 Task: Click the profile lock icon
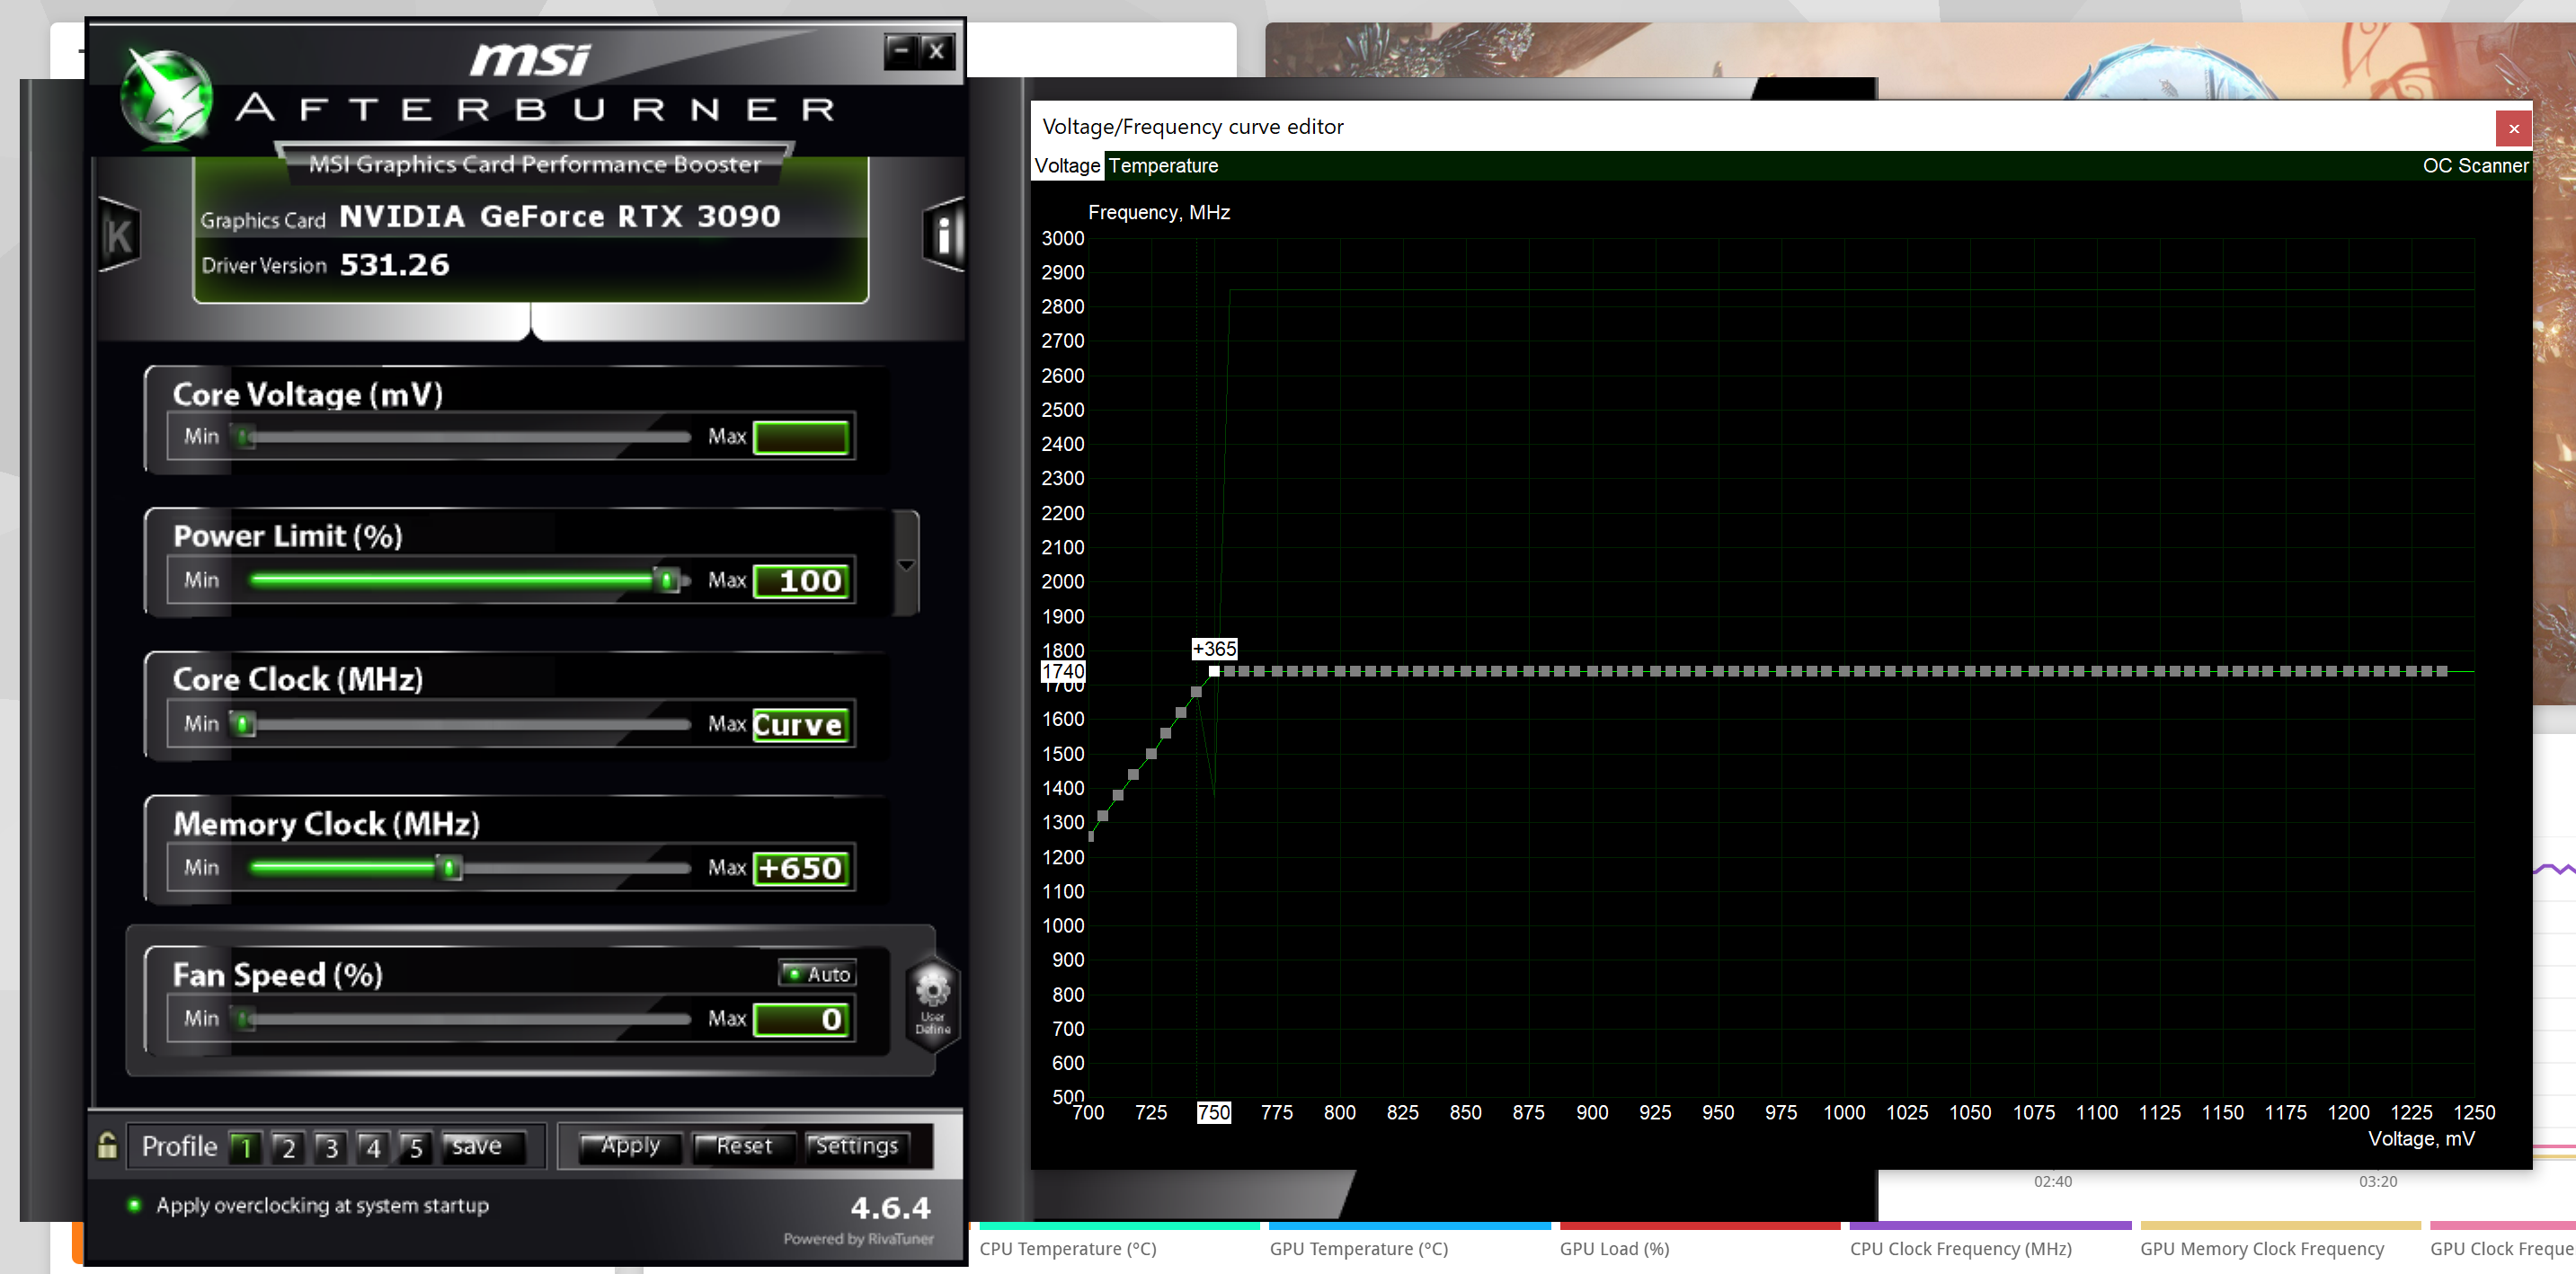coord(108,1146)
